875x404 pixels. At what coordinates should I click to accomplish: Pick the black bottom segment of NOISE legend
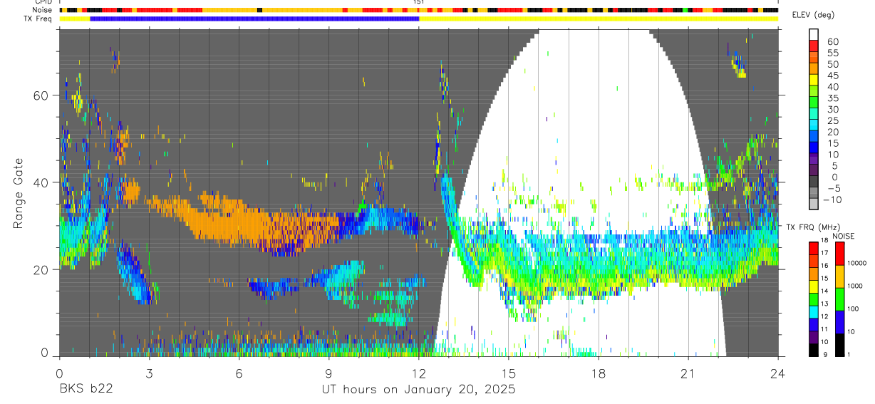tap(839, 346)
